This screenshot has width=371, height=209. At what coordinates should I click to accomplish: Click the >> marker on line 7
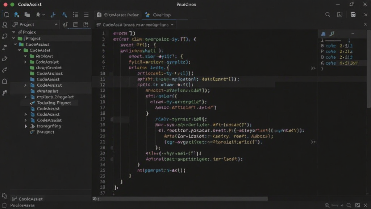tap(313, 68)
